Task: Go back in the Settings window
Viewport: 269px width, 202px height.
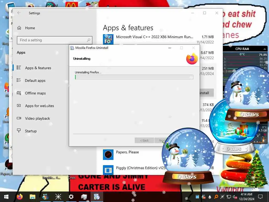Action: (x=19, y=13)
